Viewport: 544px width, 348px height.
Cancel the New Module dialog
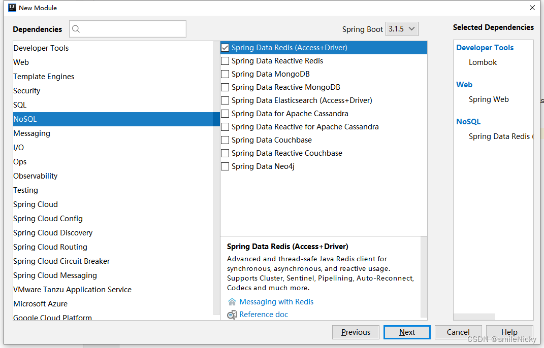point(458,332)
